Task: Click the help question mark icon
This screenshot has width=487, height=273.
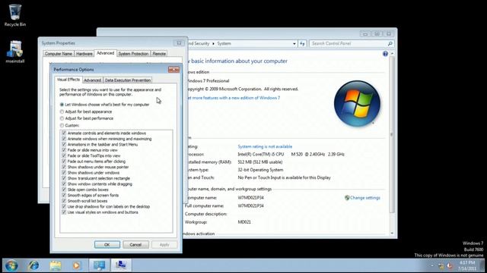Action: click(385, 54)
